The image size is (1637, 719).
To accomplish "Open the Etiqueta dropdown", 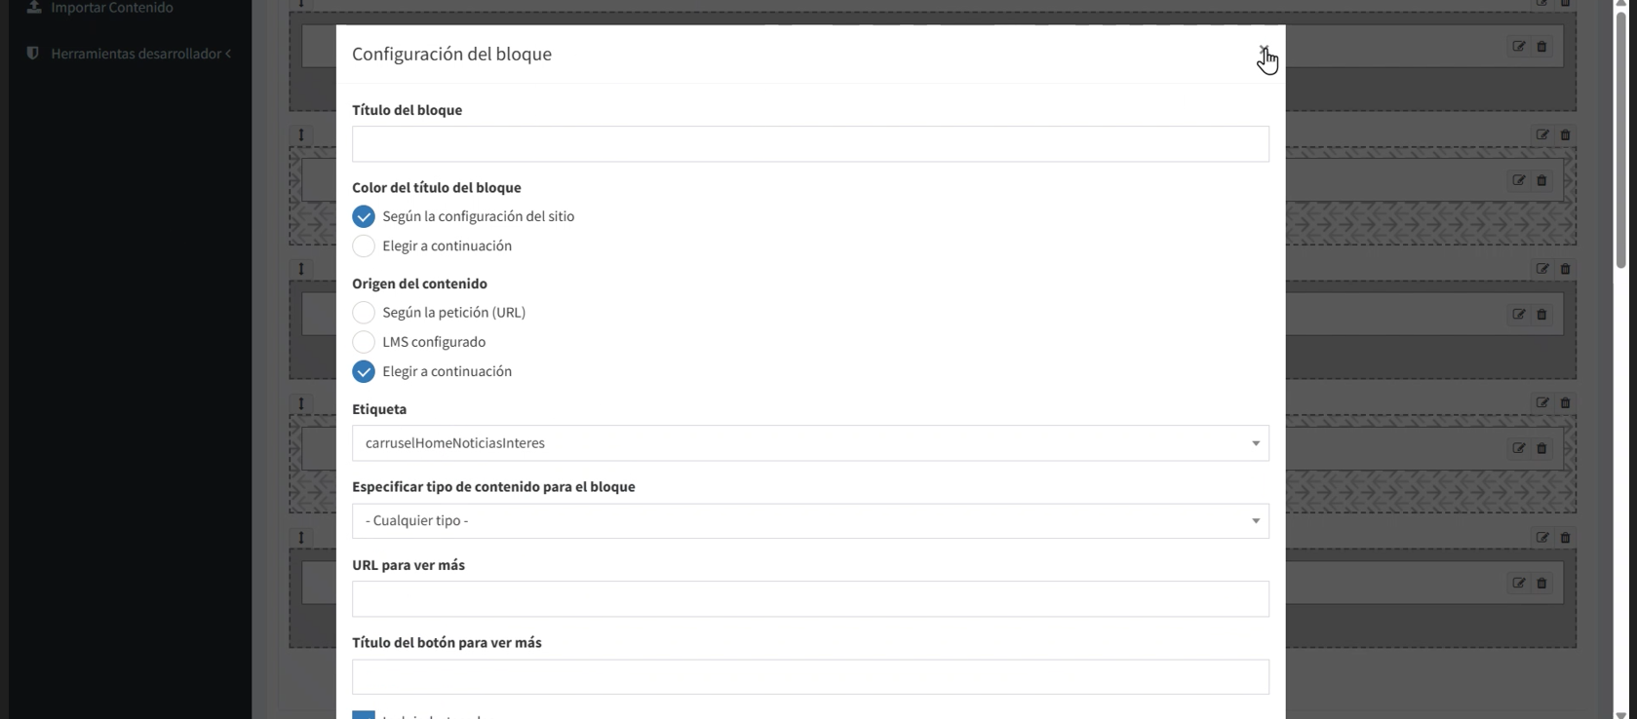I will 810,443.
